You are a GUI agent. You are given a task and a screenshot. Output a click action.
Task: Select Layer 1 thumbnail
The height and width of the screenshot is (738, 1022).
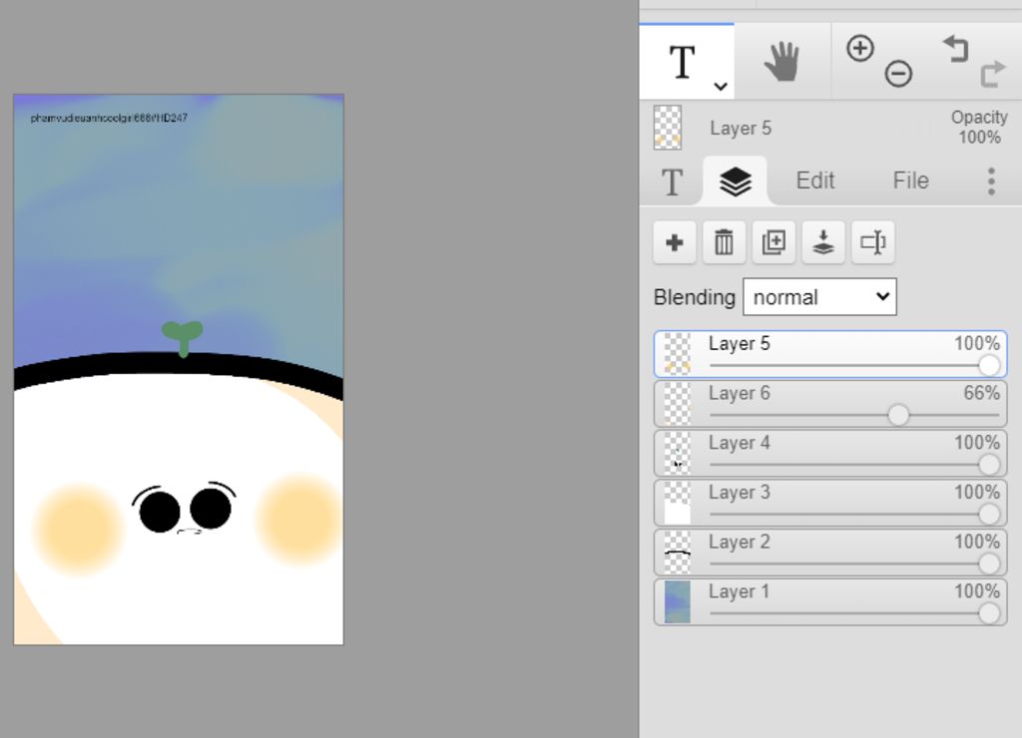click(678, 602)
